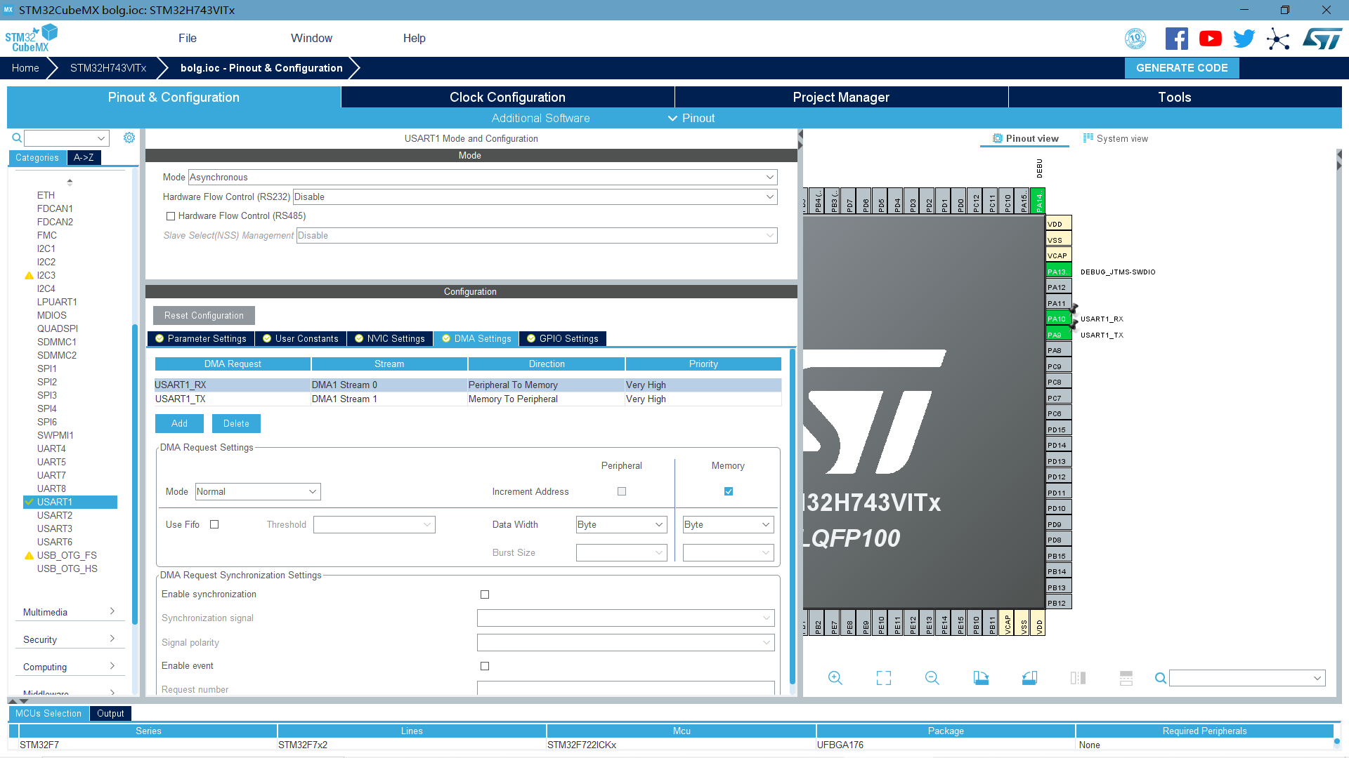
Task: Toggle Peripheral increment address checkbox
Action: (621, 491)
